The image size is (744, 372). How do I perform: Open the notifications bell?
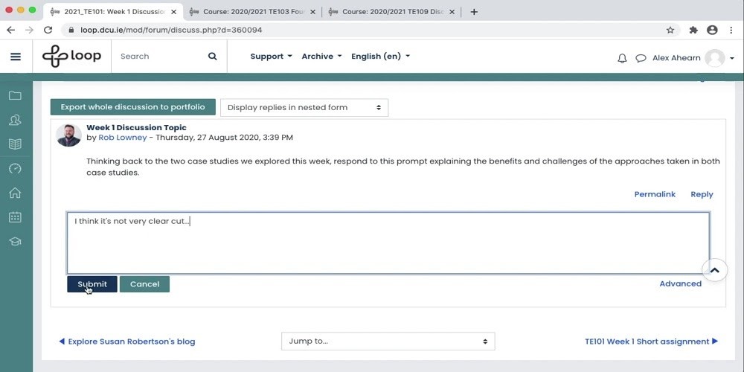pos(622,58)
